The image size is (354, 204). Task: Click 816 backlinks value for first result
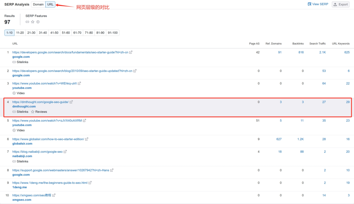(x=301, y=52)
